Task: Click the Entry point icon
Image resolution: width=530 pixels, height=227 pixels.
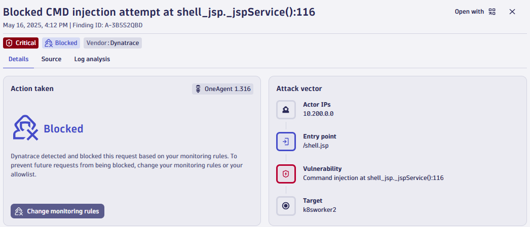Action: pos(286,142)
